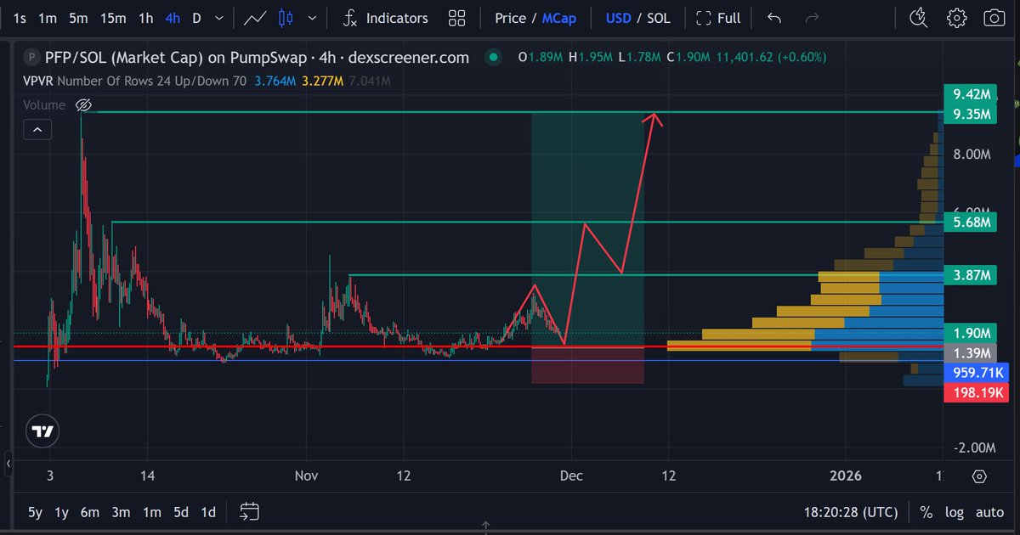This screenshot has width=1020, height=535.
Task: Set range to 6m
Action: [x=90, y=512]
